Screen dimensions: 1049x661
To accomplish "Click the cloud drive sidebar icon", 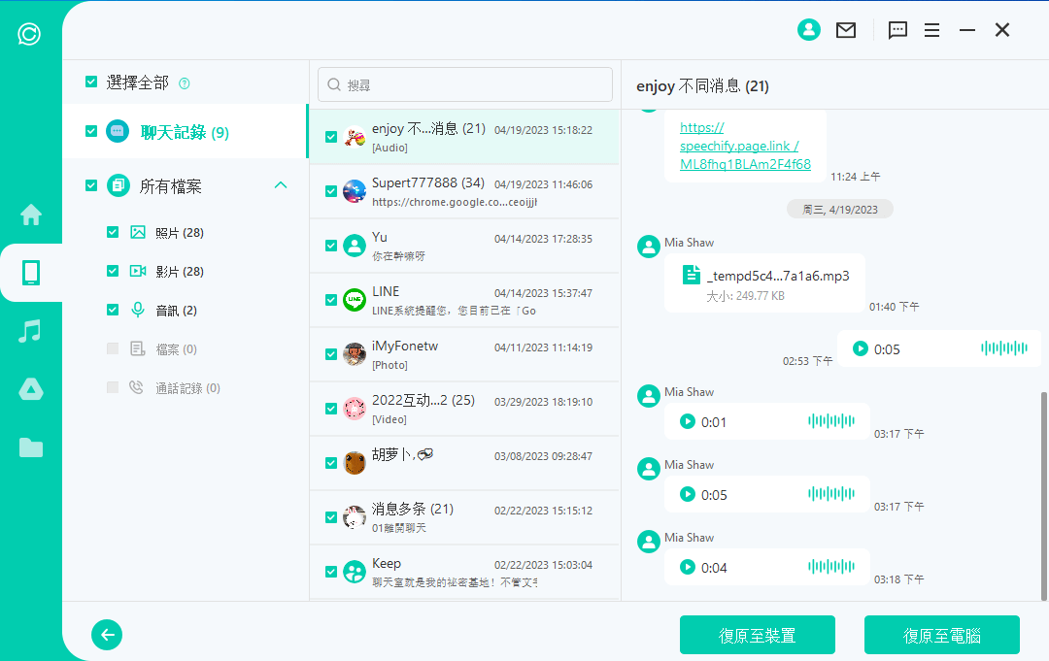I will pos(30,389).
